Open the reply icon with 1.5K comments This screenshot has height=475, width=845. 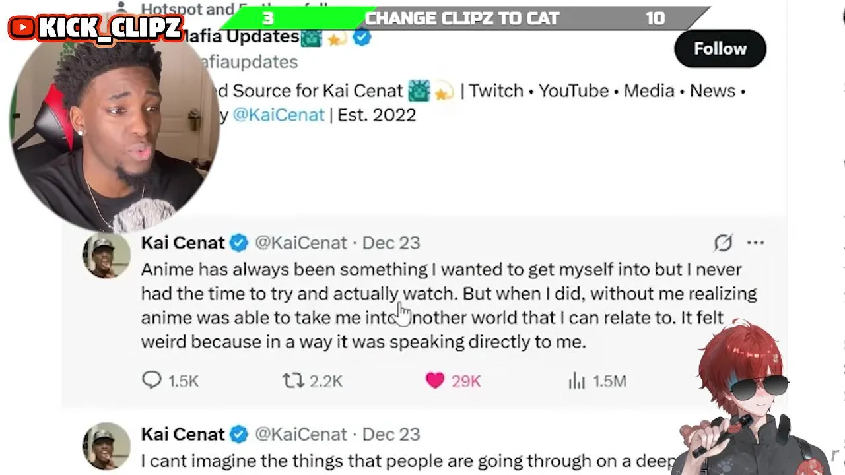[152, 380]
